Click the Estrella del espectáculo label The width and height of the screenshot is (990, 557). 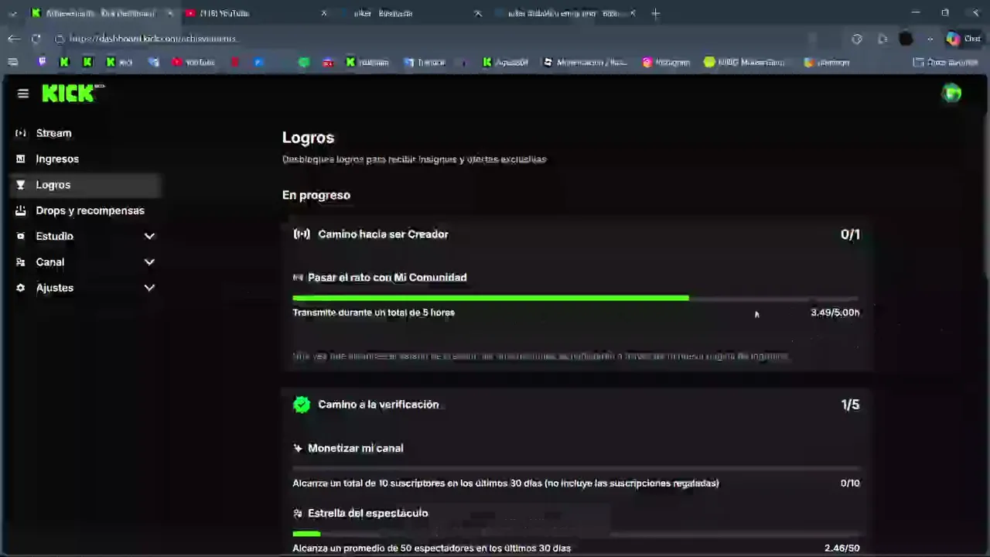tap(368, 513)
